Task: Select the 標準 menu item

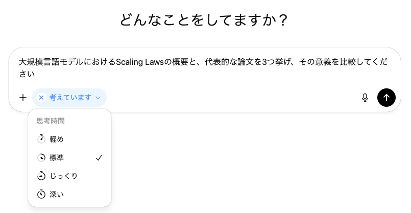Action: [x=57, y=157]
